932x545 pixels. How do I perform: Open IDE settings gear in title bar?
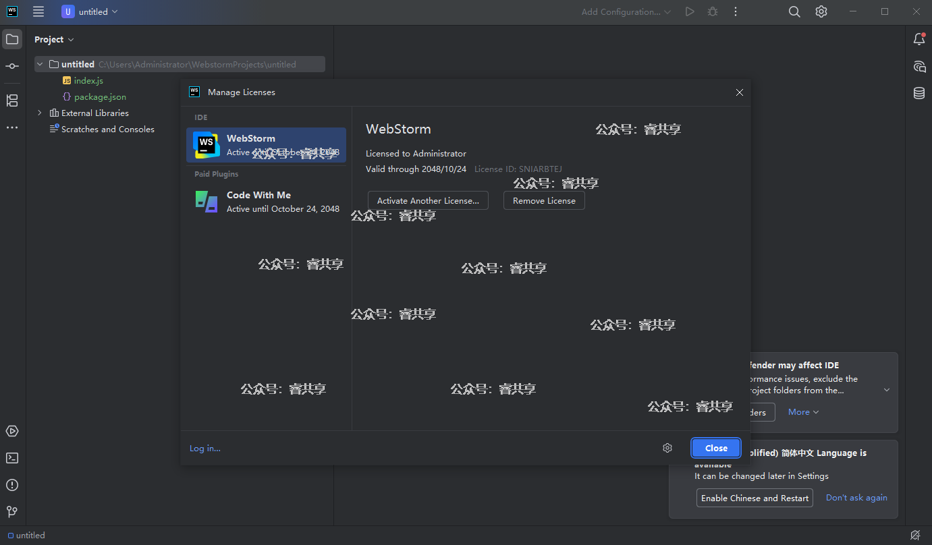click(x=821, y=11)
